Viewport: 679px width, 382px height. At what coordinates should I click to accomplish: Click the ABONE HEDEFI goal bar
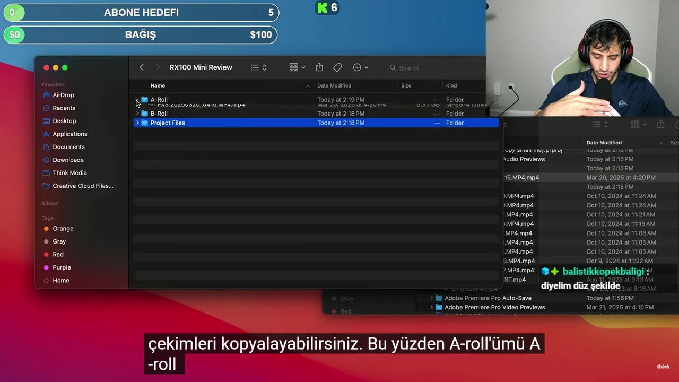click(x=141, y=12)
